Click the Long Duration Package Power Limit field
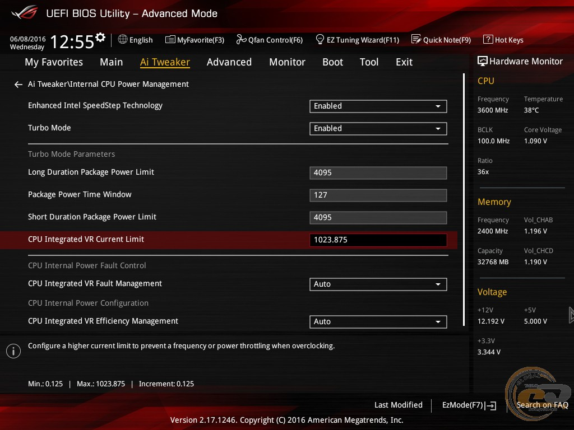The width and height of the screenshot is (574, 430). 378,172
